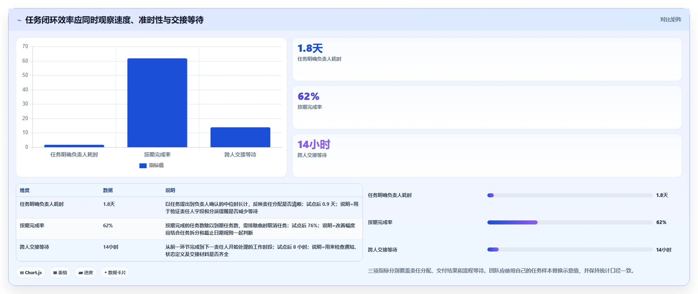This screenshot has height=294, width=698.
Task: Click the title 任务闭环效率应同时观察速度
Action: (x=114, y=20)
